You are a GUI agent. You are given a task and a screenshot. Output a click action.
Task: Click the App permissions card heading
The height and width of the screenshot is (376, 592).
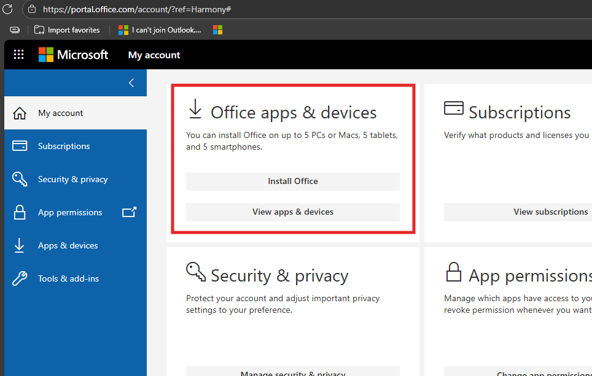[530, 275]
